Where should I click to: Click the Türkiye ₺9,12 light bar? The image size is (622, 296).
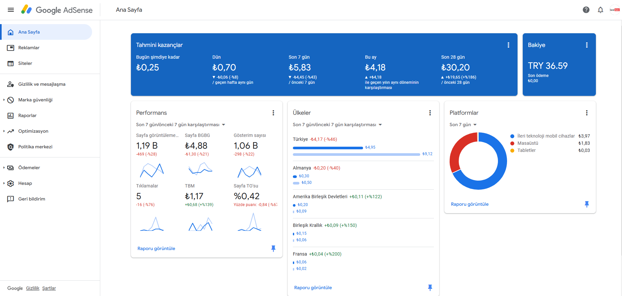[x=357, y=154]
